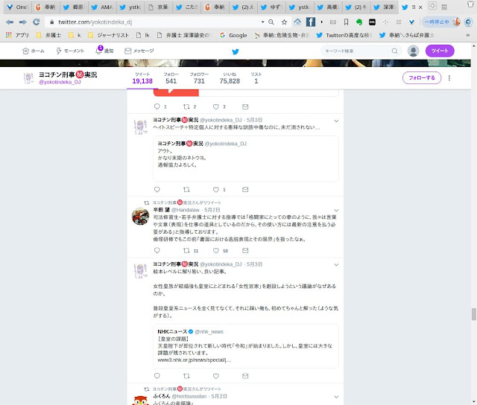Like the ヘイトスピーチ tweet heart
The width and height of the screenshot is (477, 405).
coord(215,190)
